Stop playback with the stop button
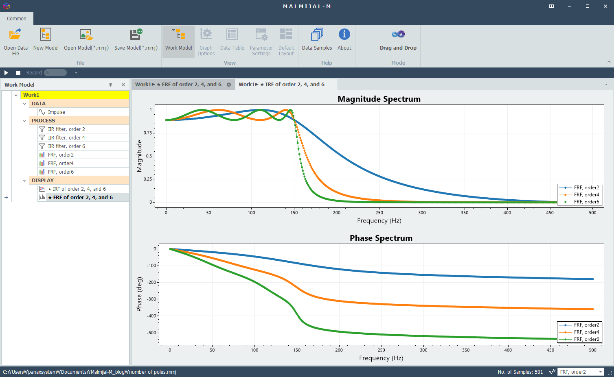614x377 pixels. [x=18, y=72]
